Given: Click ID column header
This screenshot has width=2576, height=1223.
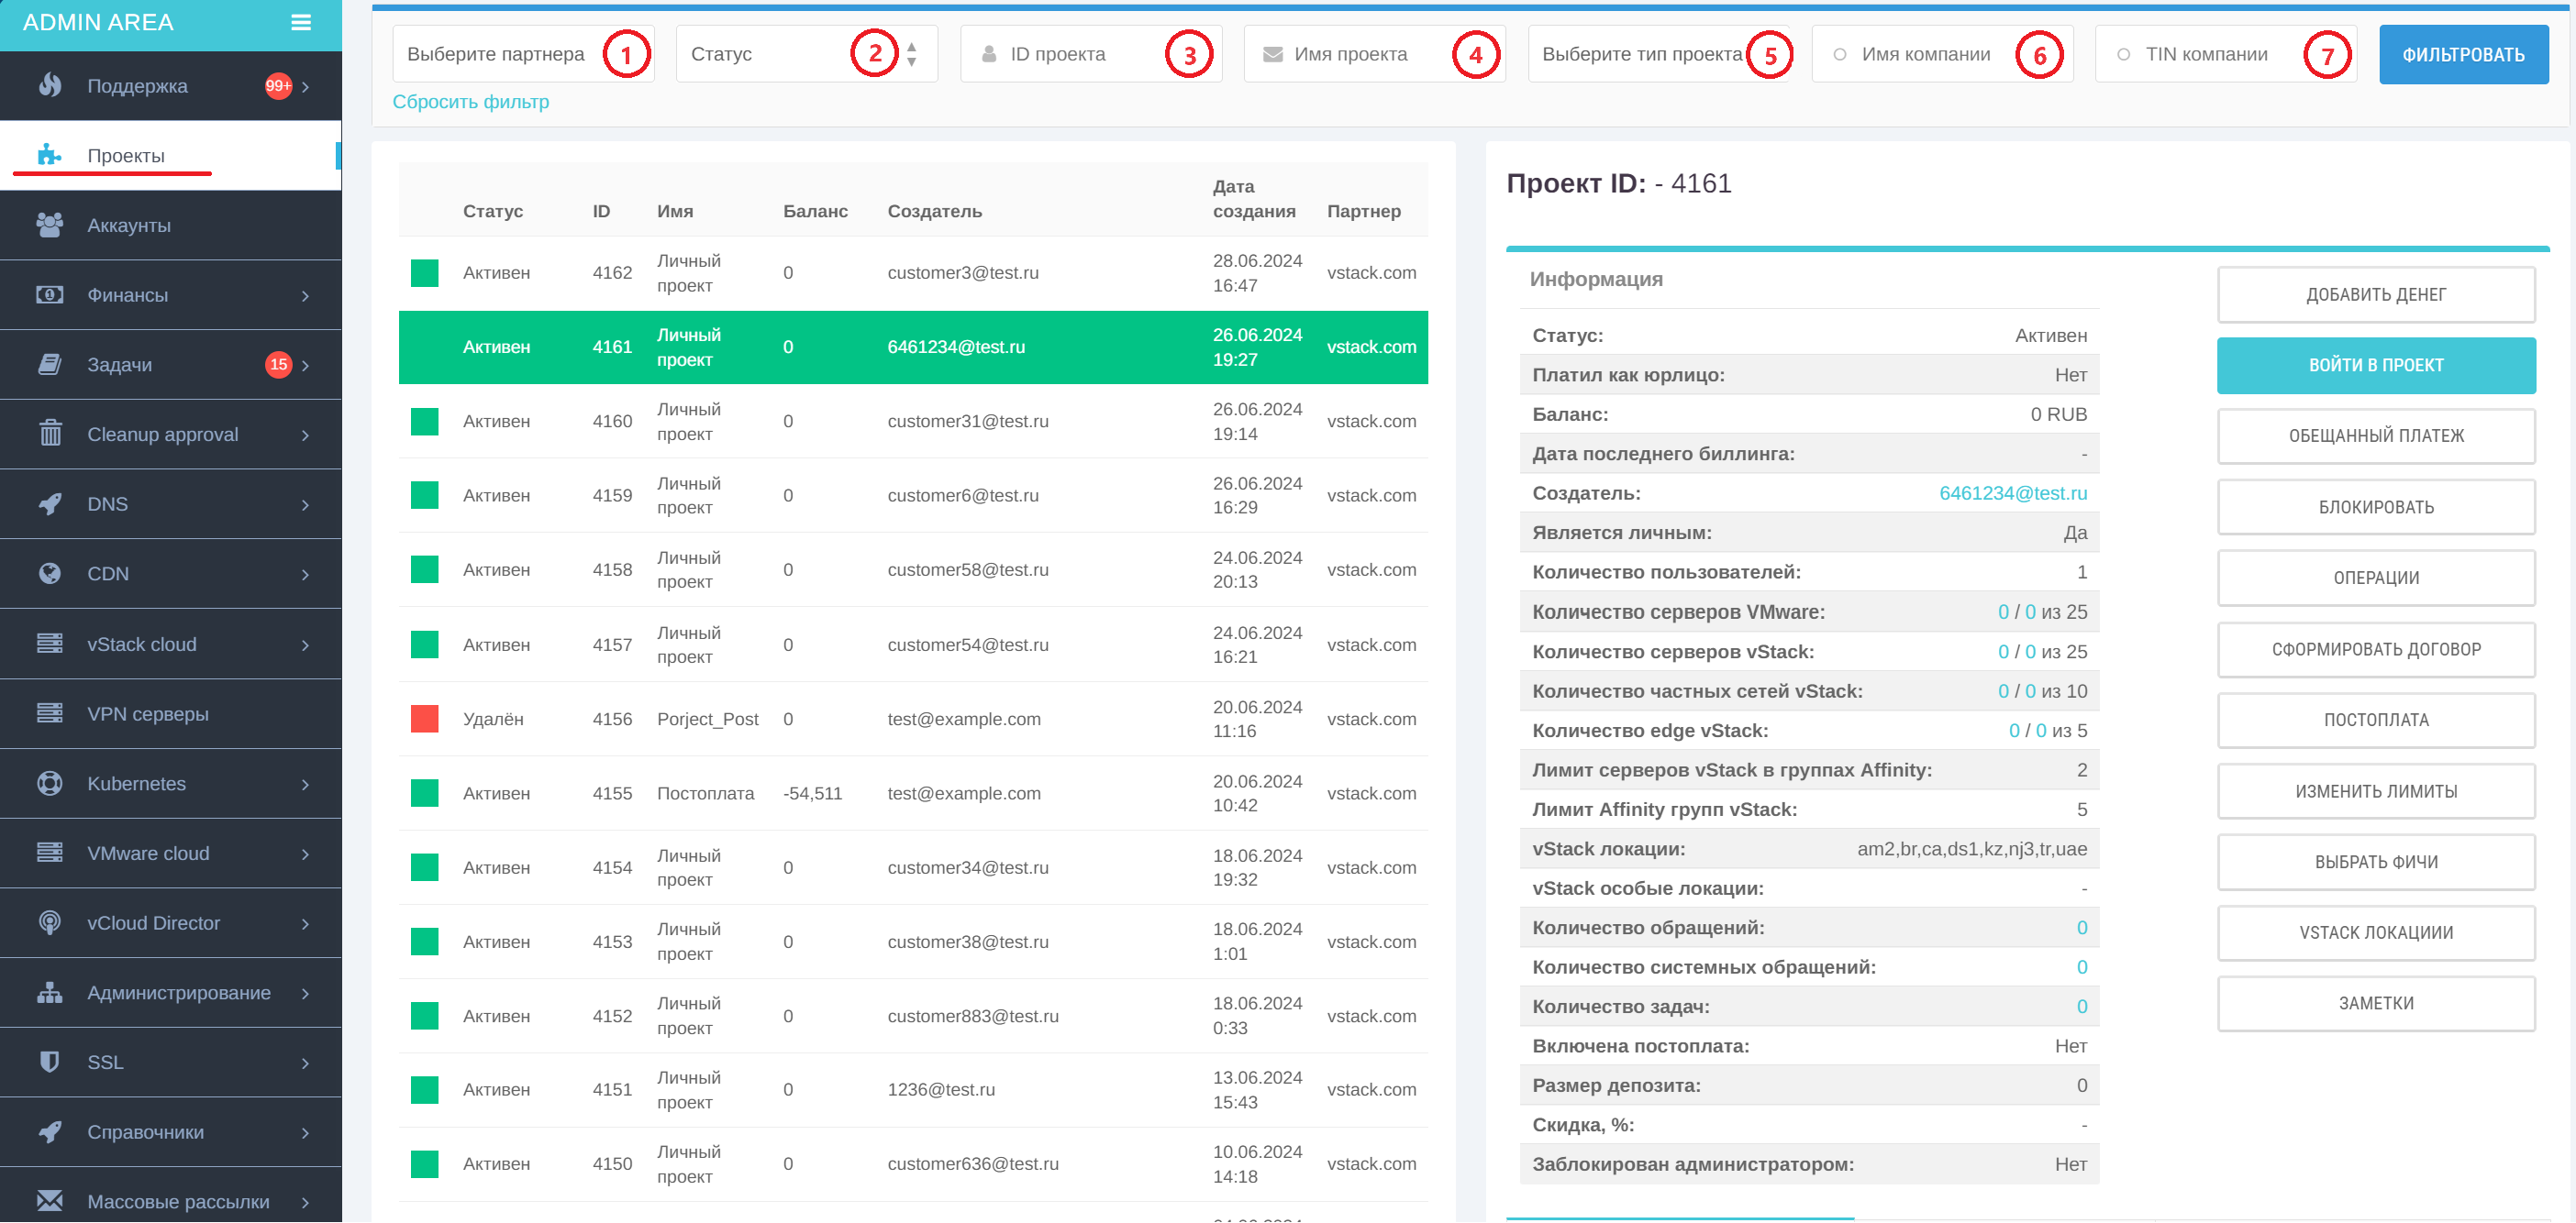Looking at the screenshot, I should (x=600, y=212).
